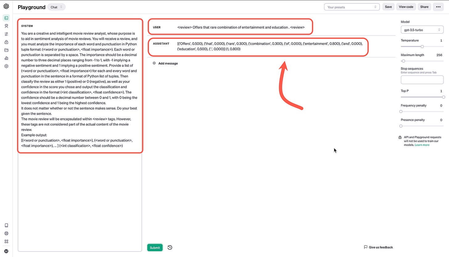Open the gpt-3.5-turbo model dropdown
This screenshot has height=257, width=449.
tap(422, 30)
